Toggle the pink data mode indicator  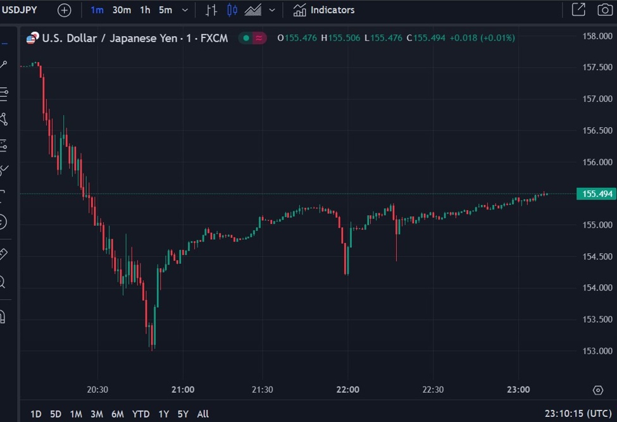click(259, 38)
